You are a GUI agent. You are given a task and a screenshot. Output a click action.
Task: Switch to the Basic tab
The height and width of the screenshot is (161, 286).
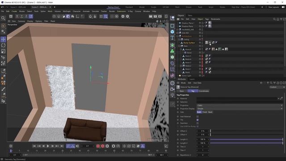point(182,91)
